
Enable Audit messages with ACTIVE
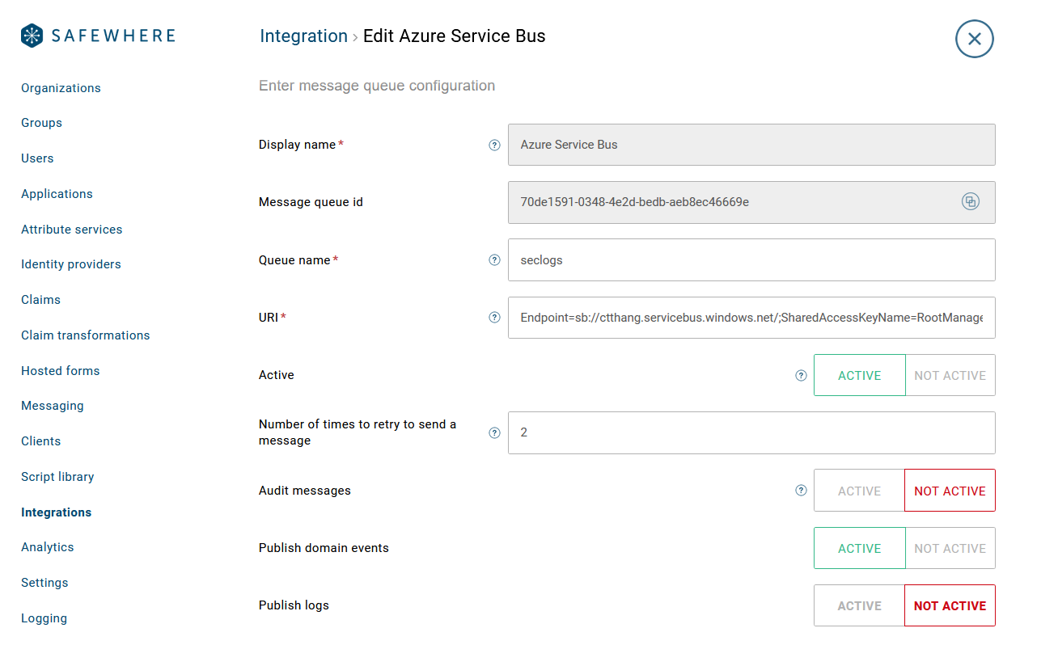tap(859, 491)
